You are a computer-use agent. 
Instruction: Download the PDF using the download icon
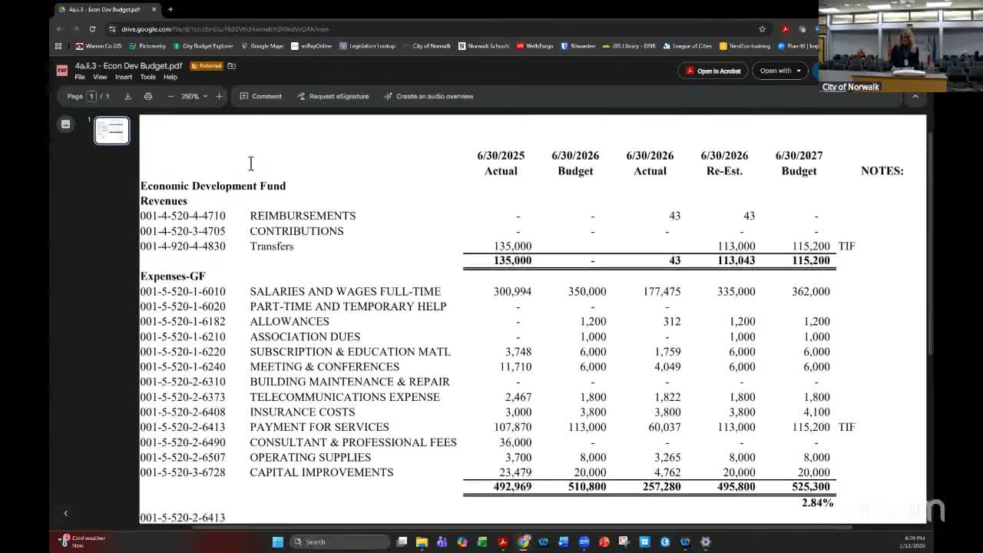(127, 96)
